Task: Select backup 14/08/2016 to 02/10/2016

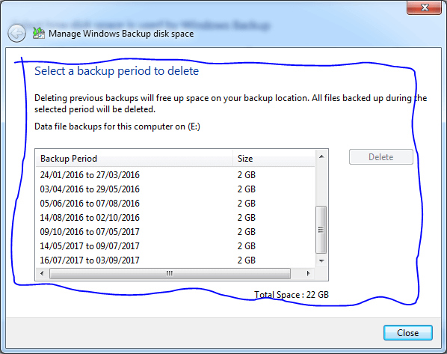Action: click(x=176, y=218)
